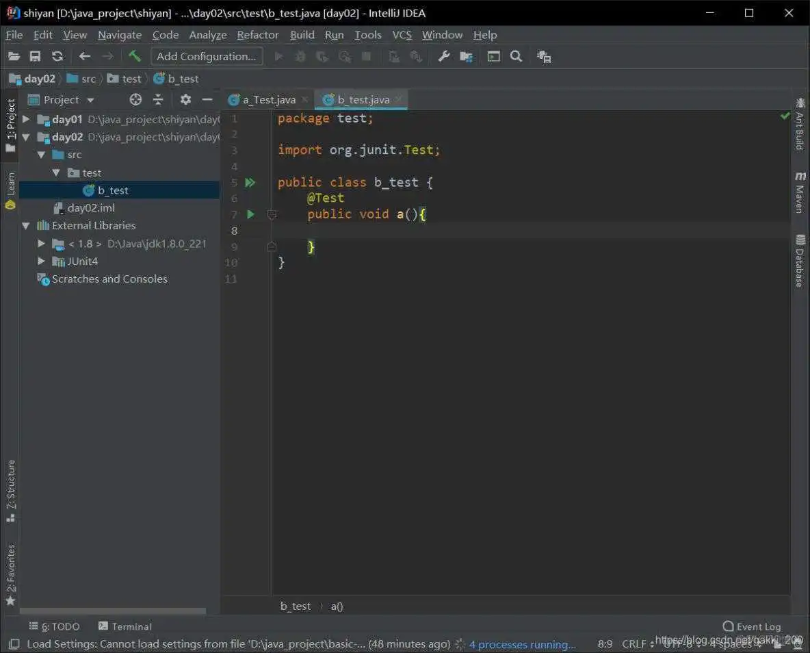Open the Event Log
This screenshot has height=653, width=810.
pos(753,626)
